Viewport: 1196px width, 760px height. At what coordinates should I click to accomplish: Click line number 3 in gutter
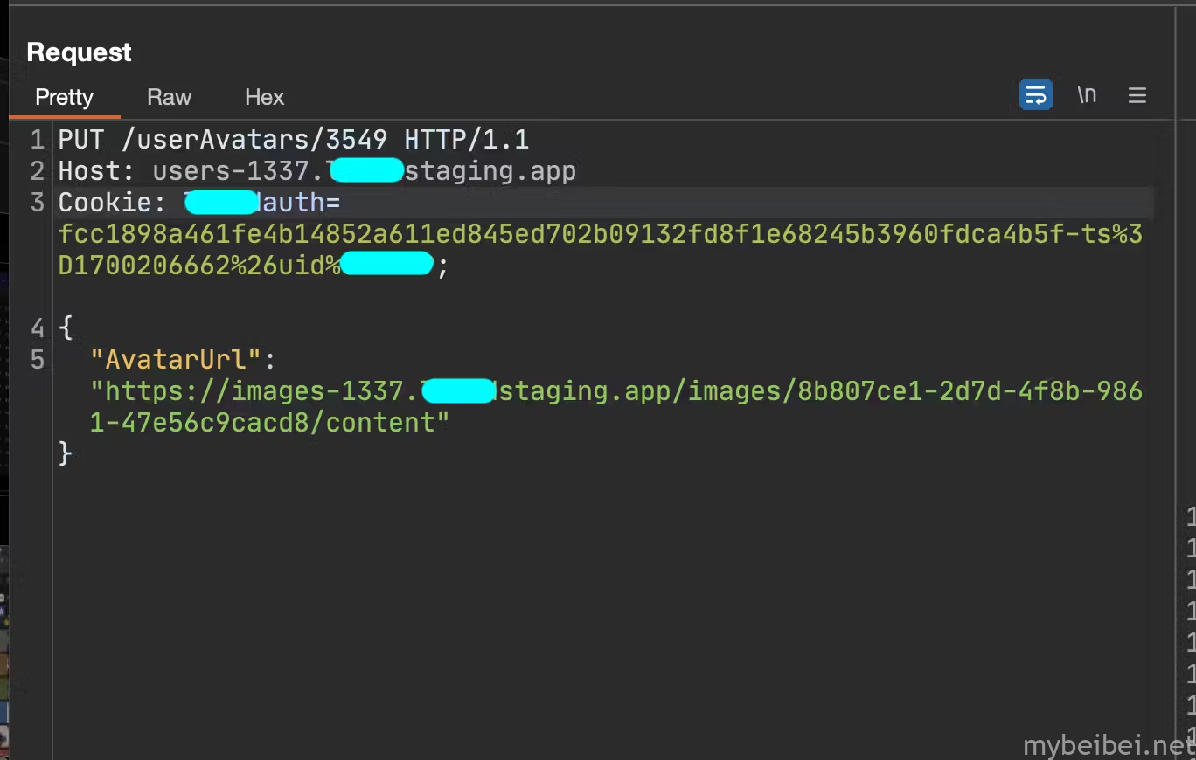tap(37, 203)
